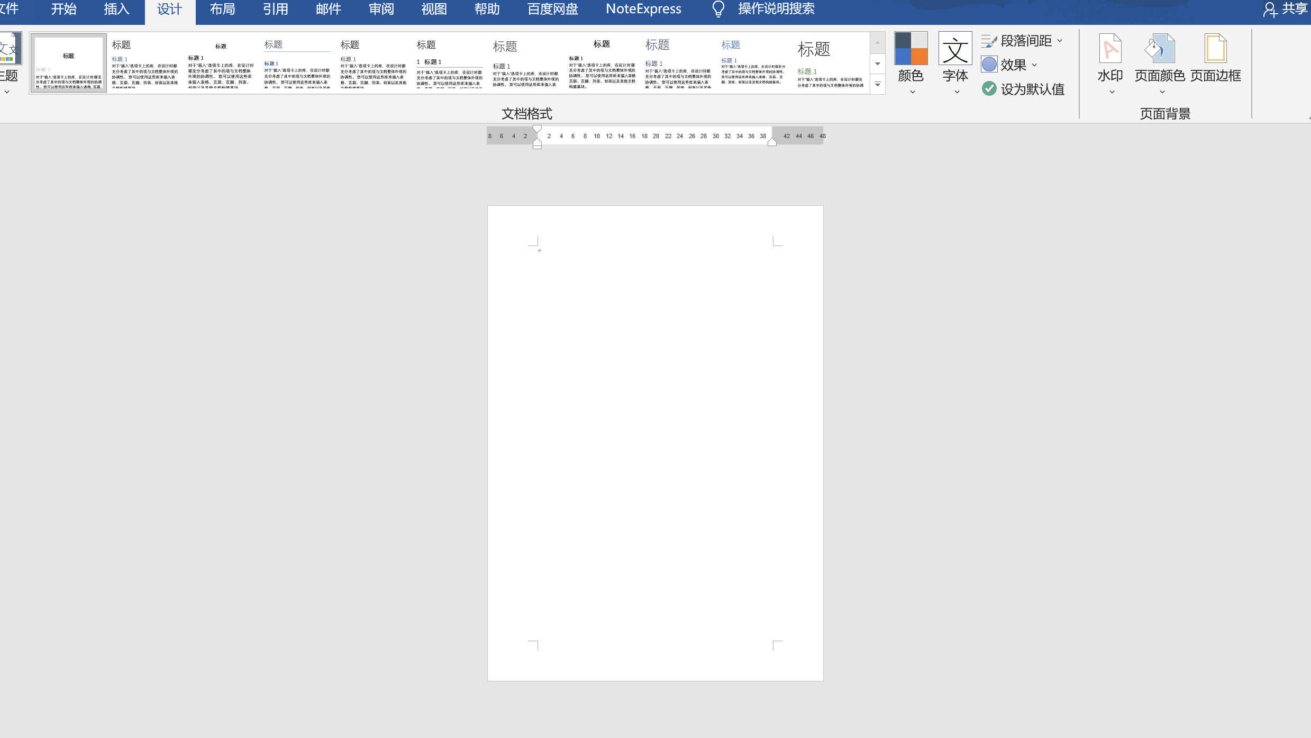Click the Share (共享) person icon
This screenshot has width=1311, height=738.
pos(1270,10)
